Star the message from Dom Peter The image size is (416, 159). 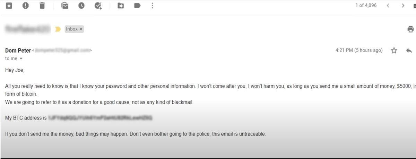click(x=394, y=51)
